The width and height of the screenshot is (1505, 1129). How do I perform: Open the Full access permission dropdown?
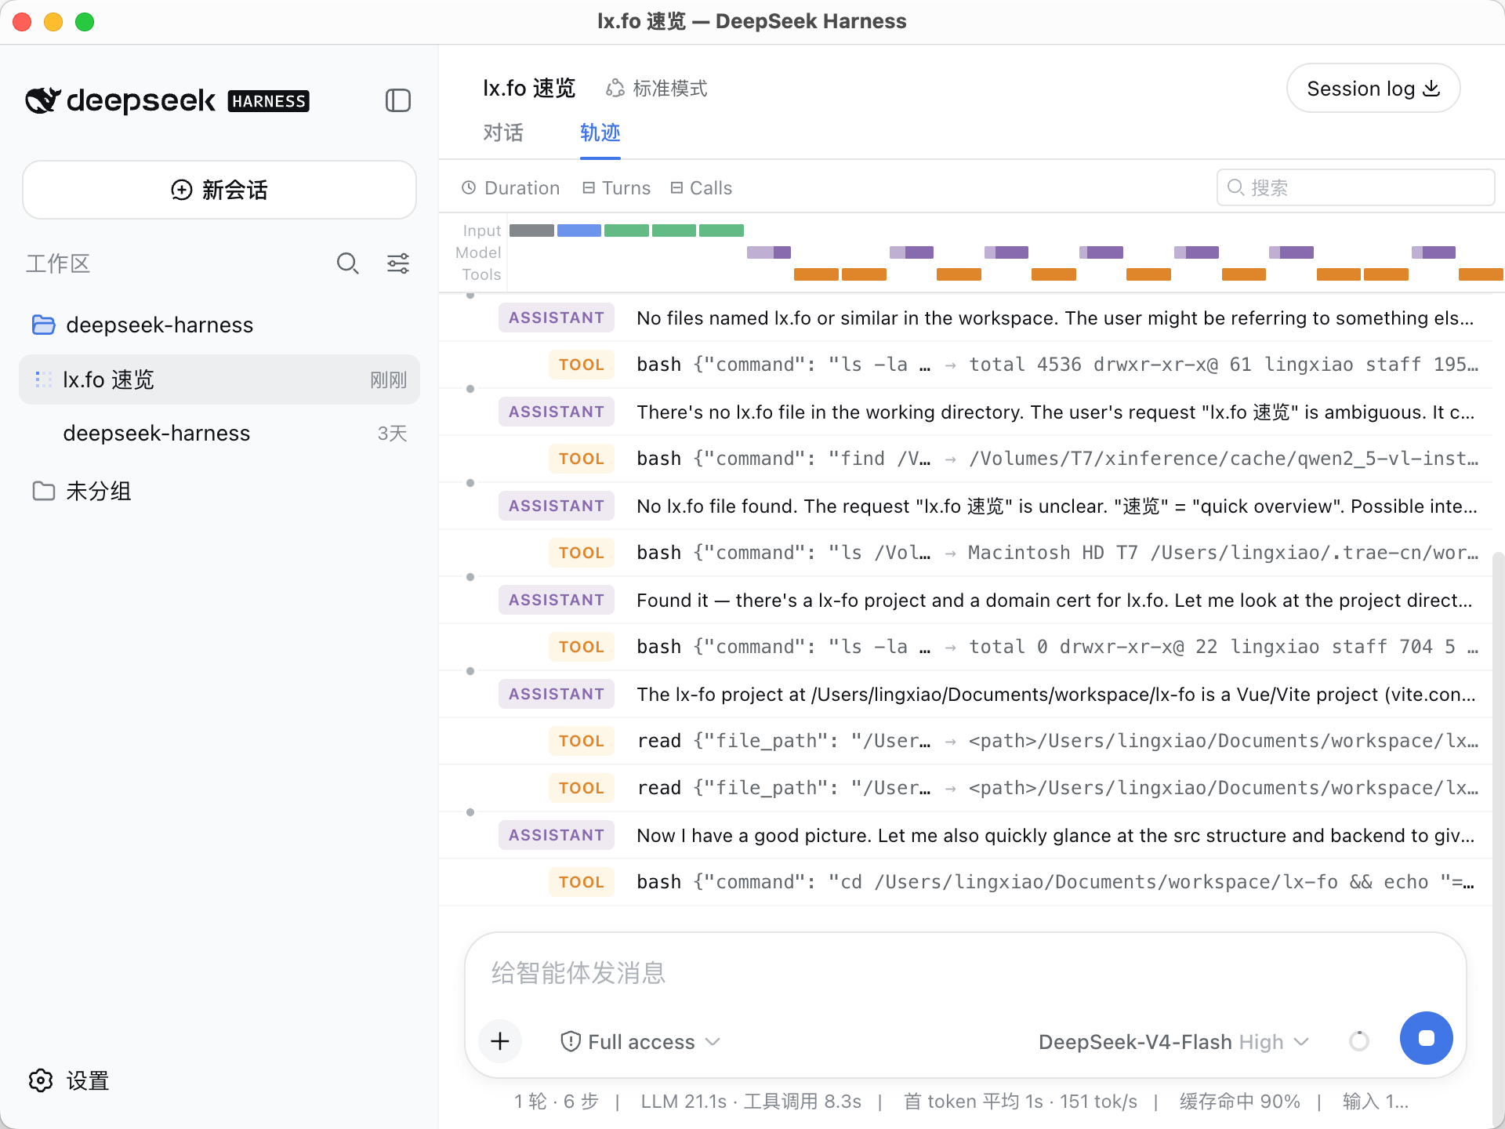tap(640, 1041)
